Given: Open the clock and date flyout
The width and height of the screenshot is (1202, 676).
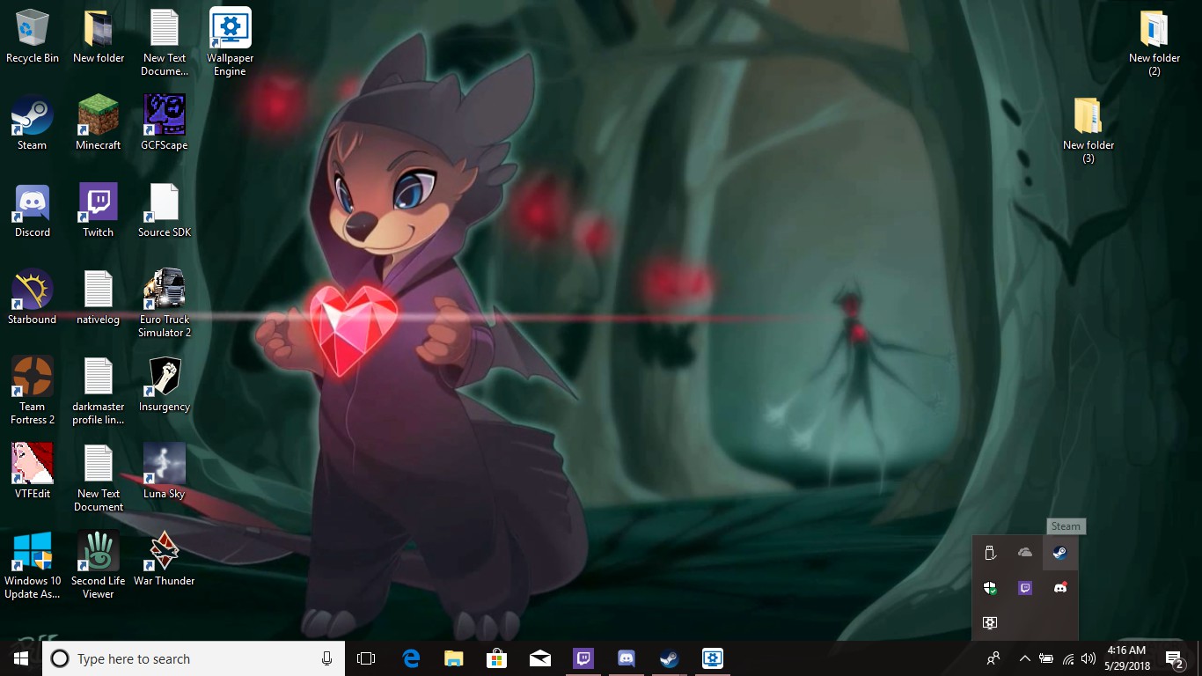Looking at the screenshot, I should pyautogui.click(x=1126, y=658).
